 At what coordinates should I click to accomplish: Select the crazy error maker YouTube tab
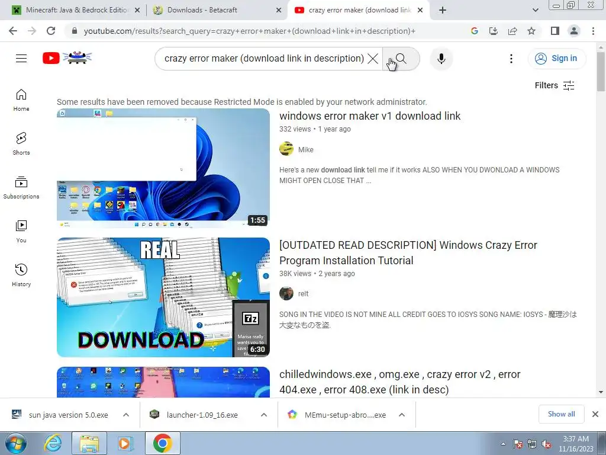point(359,10)
